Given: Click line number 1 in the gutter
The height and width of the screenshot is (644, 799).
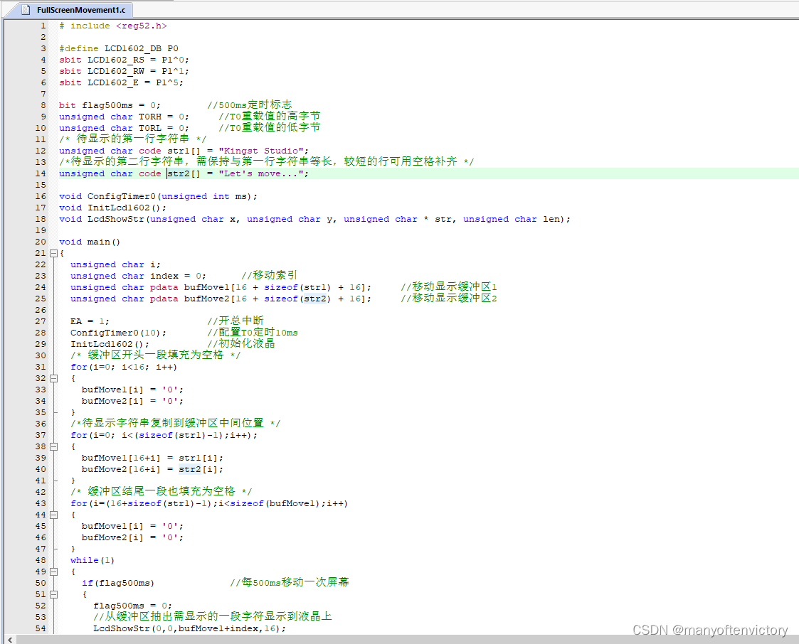Looking at the screenshot, I should pos(43,26).
